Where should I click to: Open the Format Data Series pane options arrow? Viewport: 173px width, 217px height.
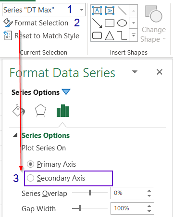click(135, 72)
